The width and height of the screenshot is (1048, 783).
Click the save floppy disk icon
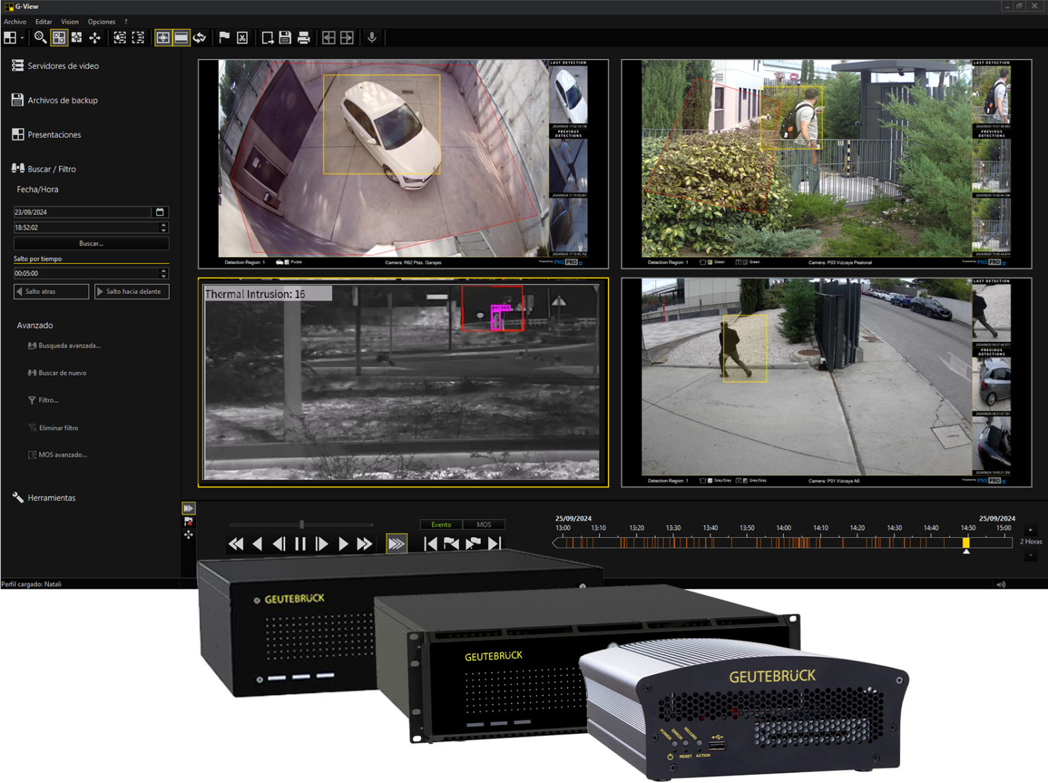pyautogui.click(x=285, y=38)
